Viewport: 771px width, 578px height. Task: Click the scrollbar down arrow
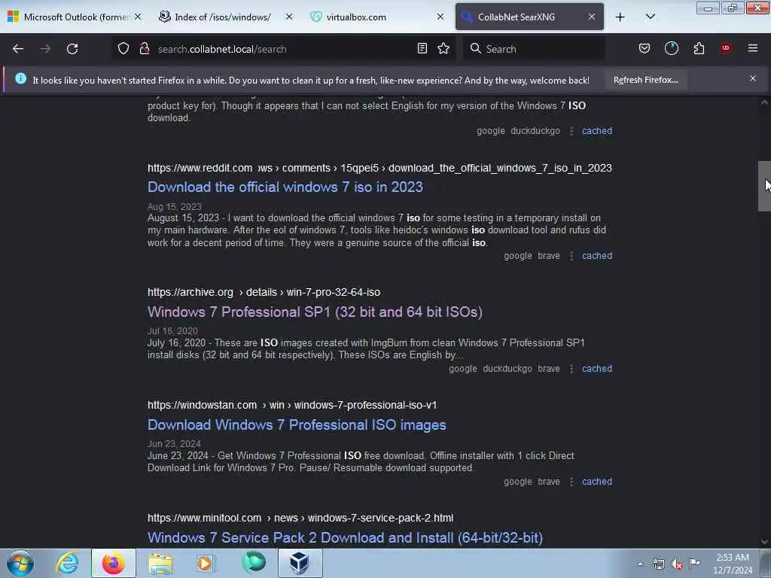(x=764, y=542)
